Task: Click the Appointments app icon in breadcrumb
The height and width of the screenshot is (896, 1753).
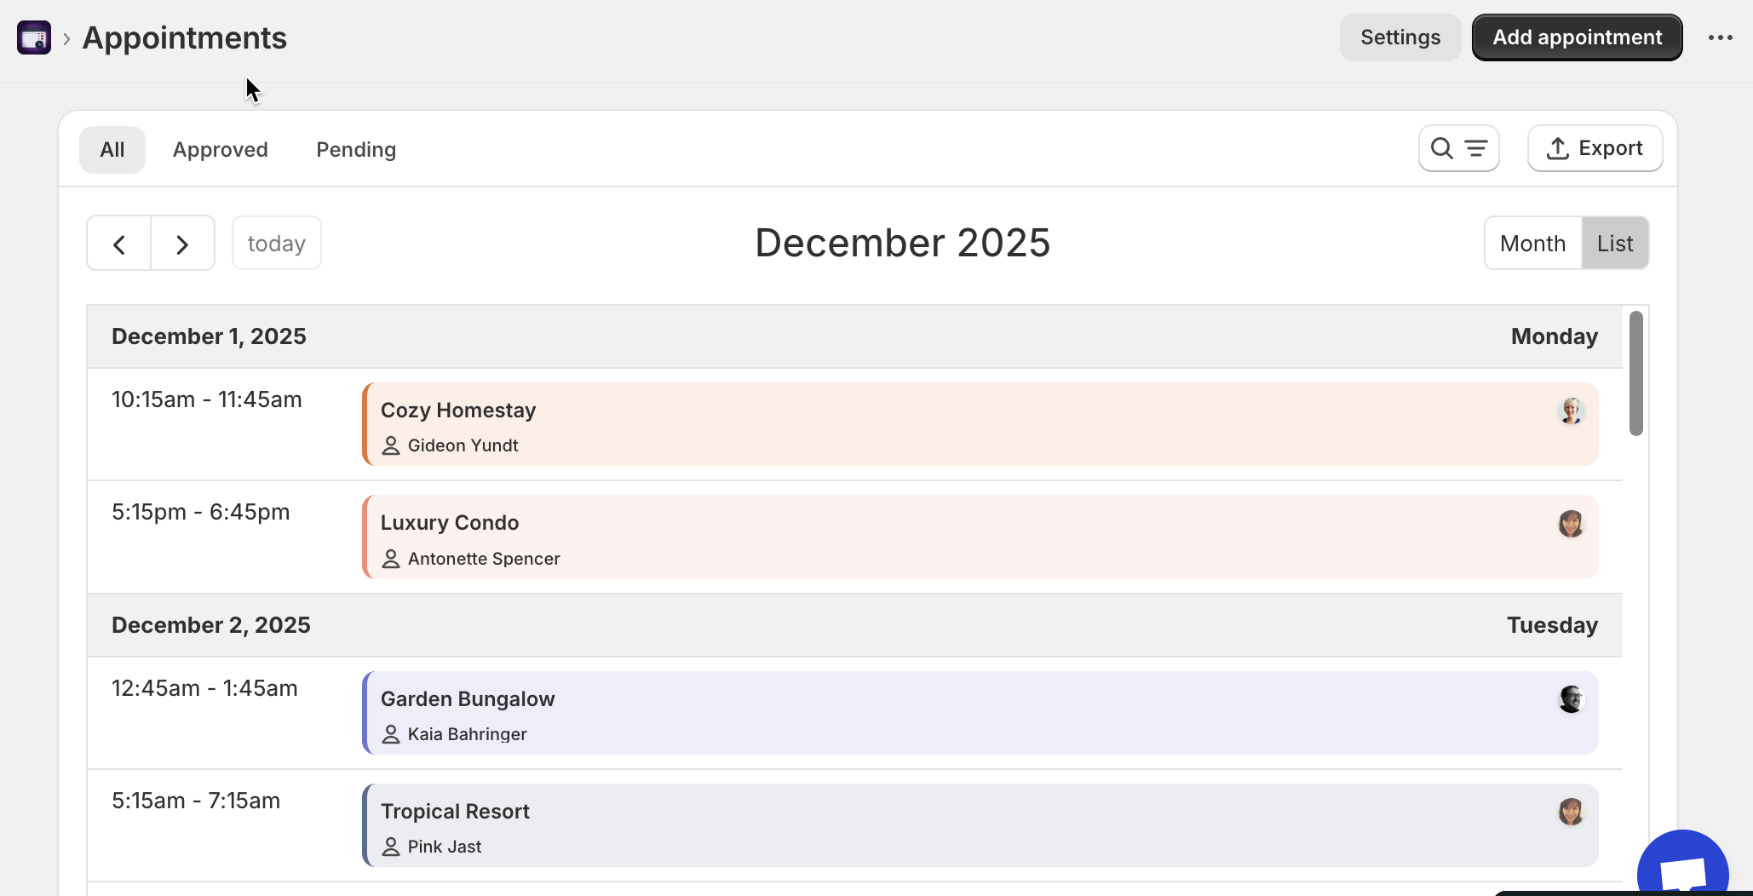Action: coord(34,37)
